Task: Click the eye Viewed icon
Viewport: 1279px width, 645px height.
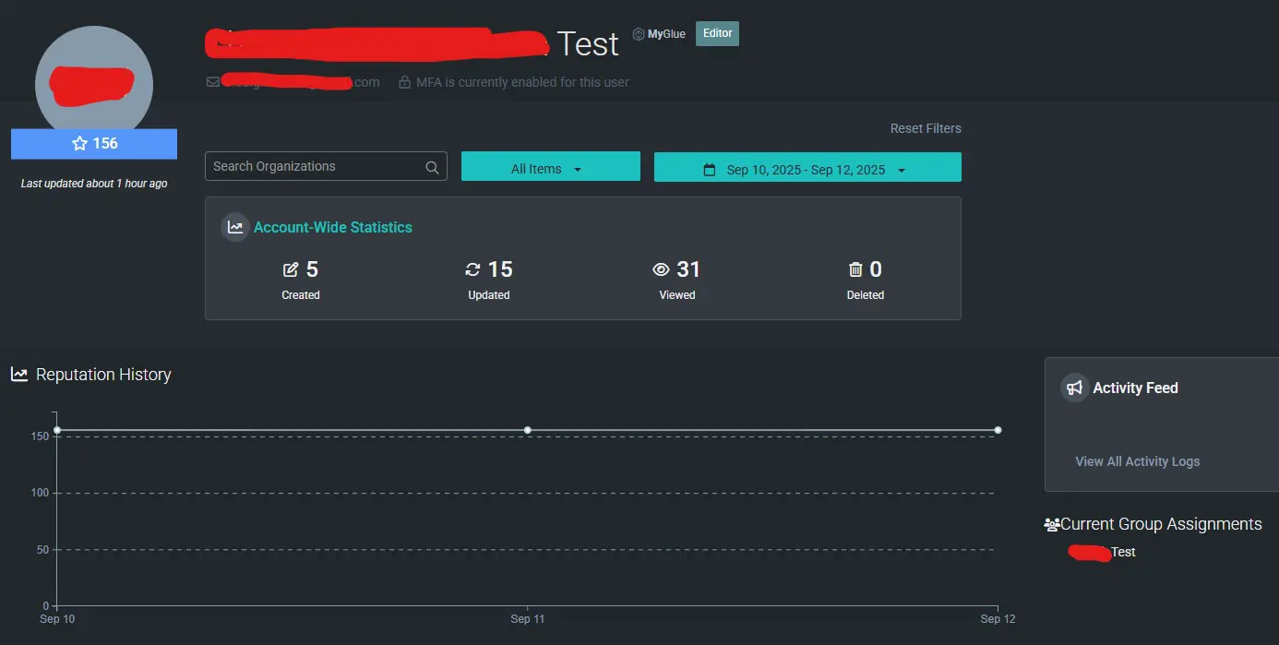Action: [661, 269]
